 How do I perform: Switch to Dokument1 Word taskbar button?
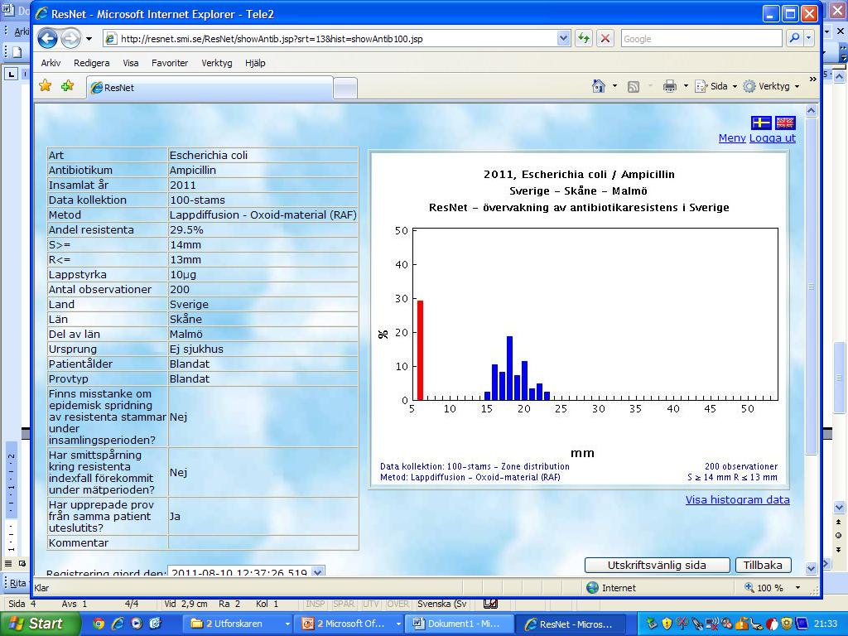pyautogui.click(x=460, y=624)
